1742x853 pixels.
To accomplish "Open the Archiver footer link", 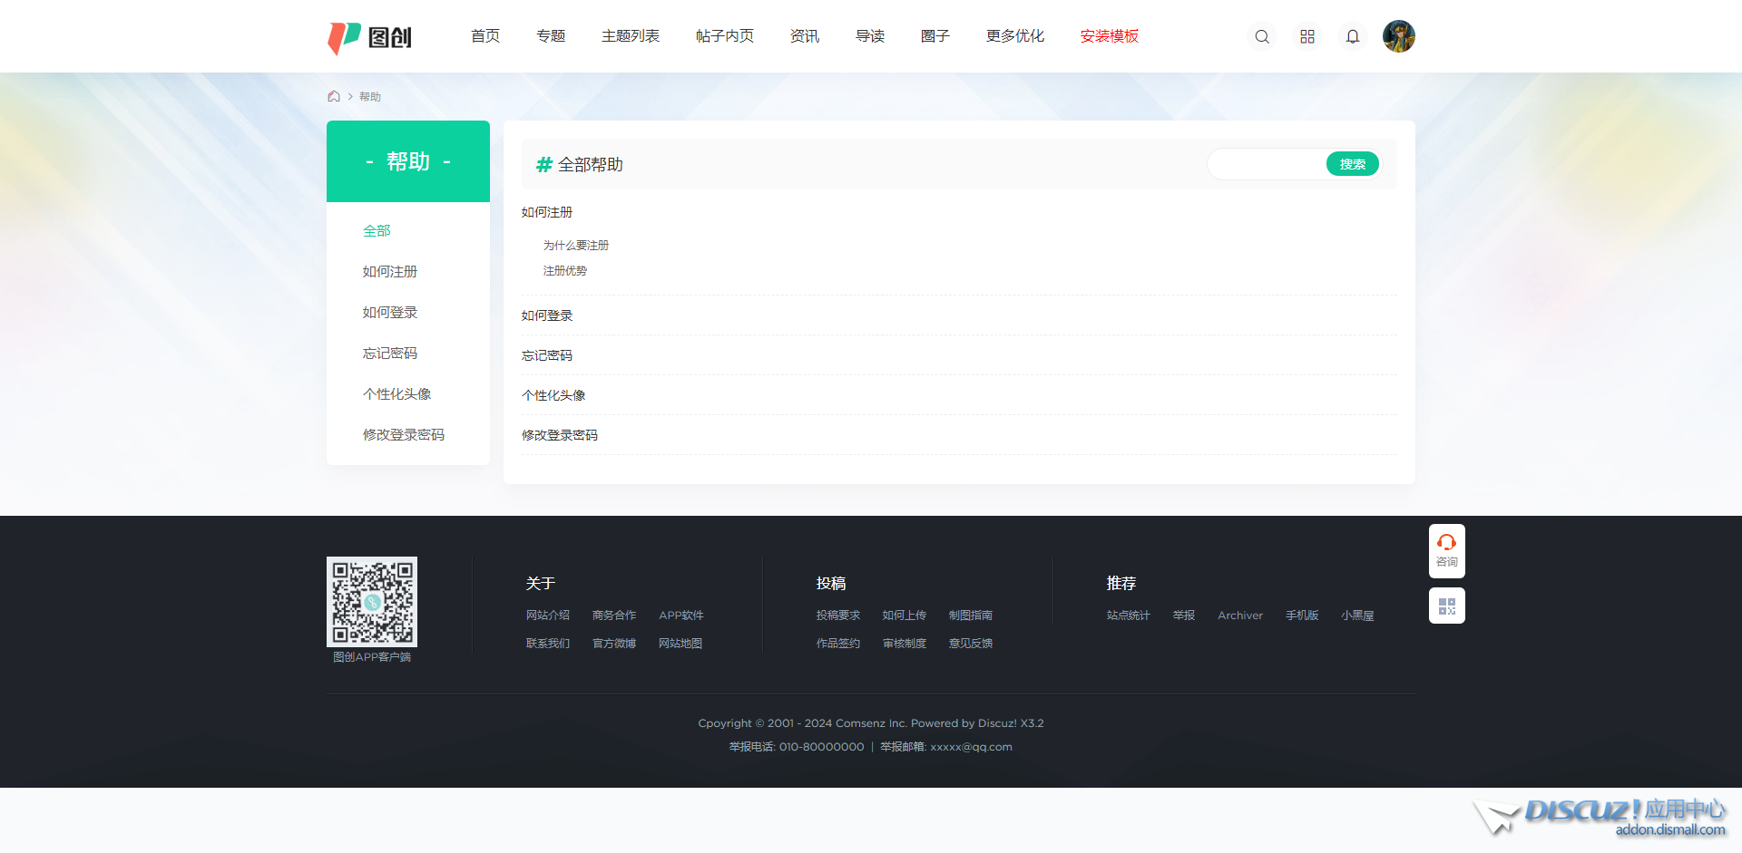I will [1239, 616].
